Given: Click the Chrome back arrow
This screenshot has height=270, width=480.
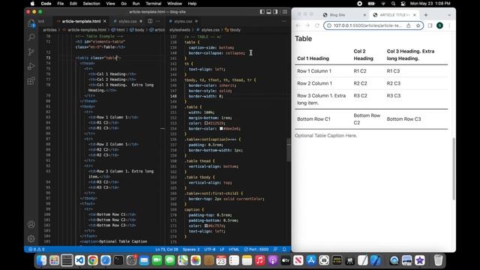Looking at the screenshot, I should 298,25.
